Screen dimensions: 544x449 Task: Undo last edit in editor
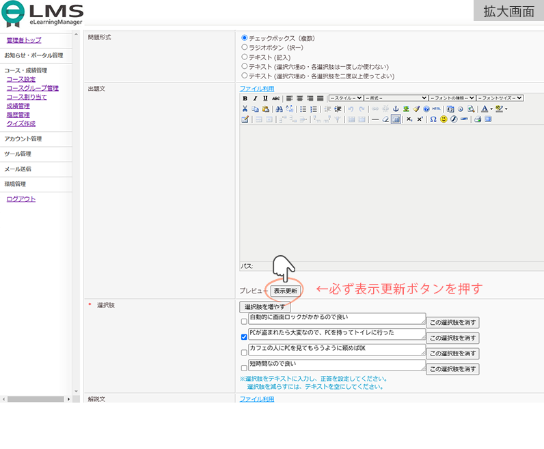[x=351, y=108]
